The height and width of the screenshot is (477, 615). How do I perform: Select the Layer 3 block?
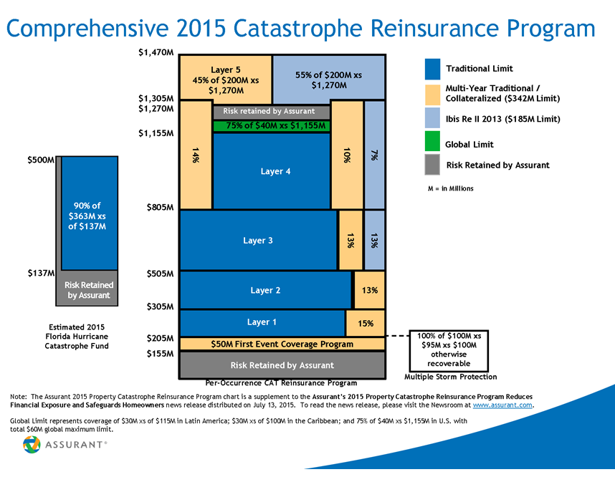click(257, 241)
